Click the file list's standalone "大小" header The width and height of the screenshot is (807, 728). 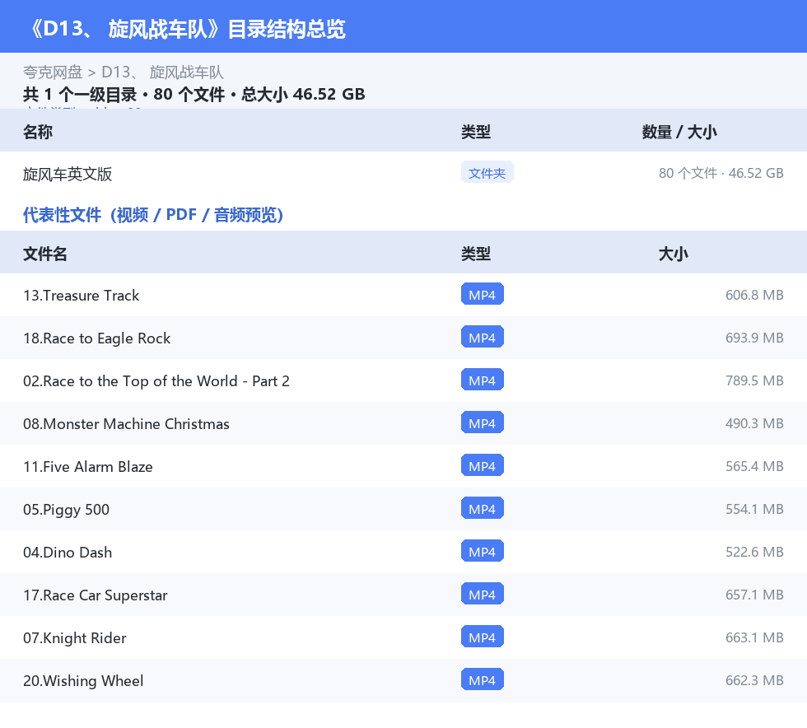[674, 254]
